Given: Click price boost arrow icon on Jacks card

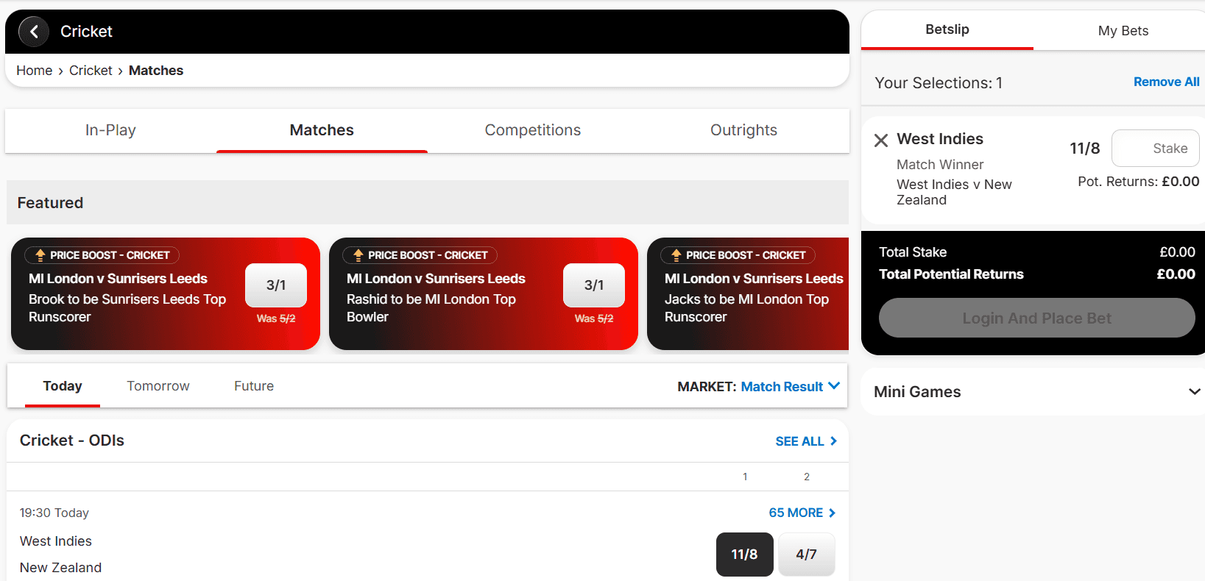Looking at the screenshot, I should click(x=676, y=255).
